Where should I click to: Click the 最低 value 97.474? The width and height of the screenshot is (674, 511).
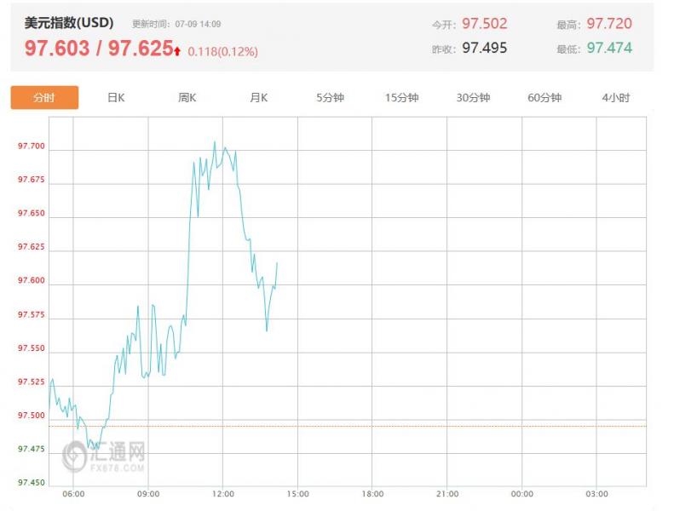609,49
